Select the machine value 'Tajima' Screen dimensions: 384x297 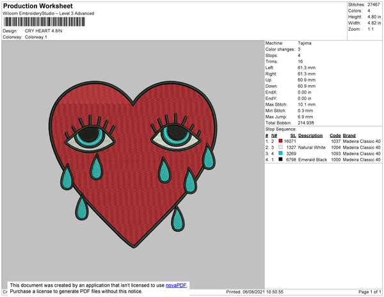(x=305, y=43)
